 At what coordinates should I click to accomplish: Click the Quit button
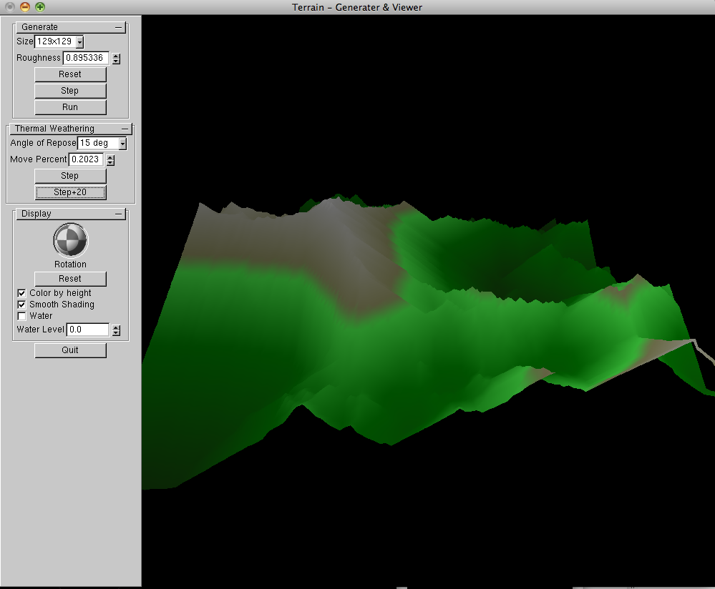[x=70, y=350]
